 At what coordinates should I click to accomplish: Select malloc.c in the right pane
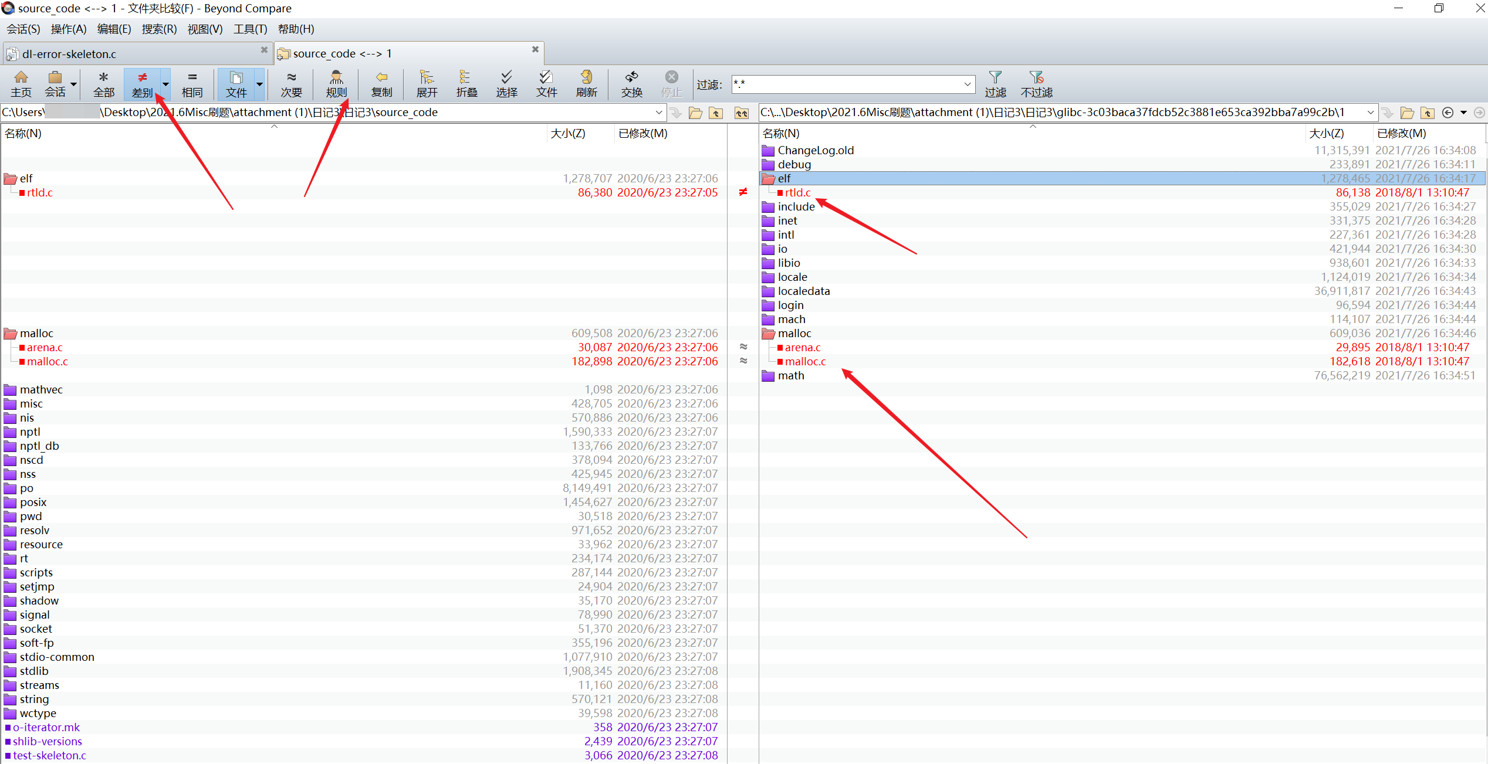[805, 362]
